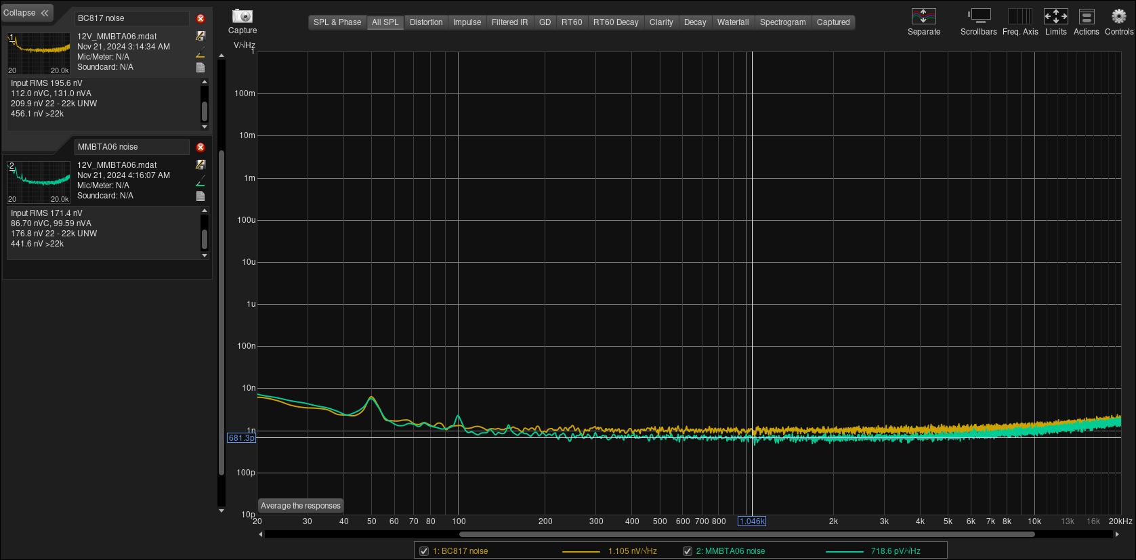Screen dimensions: 1136x560
Task: Toggle the MMBTA06 noise trace checkbox
Action: click(687, 551)
